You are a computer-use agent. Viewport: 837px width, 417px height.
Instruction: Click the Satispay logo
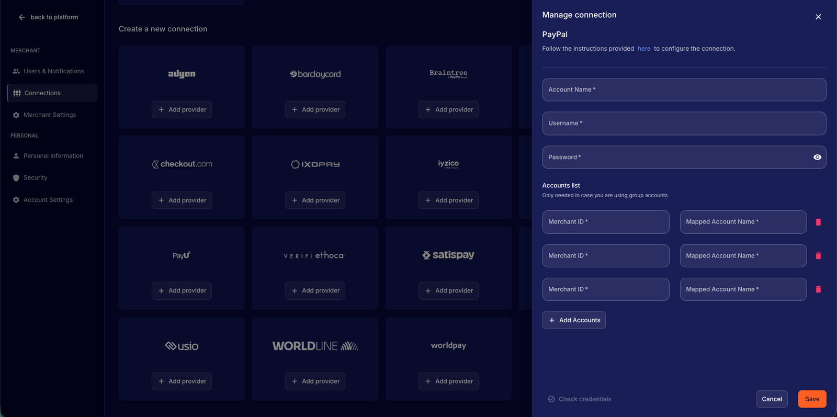(x=448, y=255)
